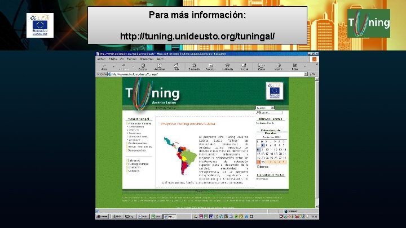406x228 pixels.
Task: Click the Internet Explorer throbber logo
Action: [314, 59]
